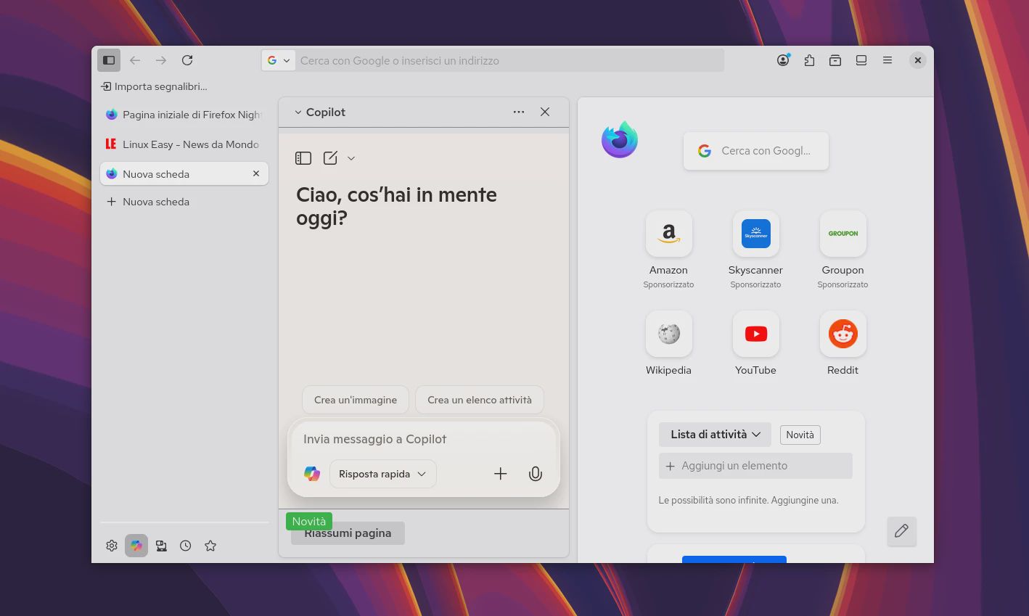Viewport: 1029px width, 616px height.
Task: Open the hamburger application menu
Action: 887,60
